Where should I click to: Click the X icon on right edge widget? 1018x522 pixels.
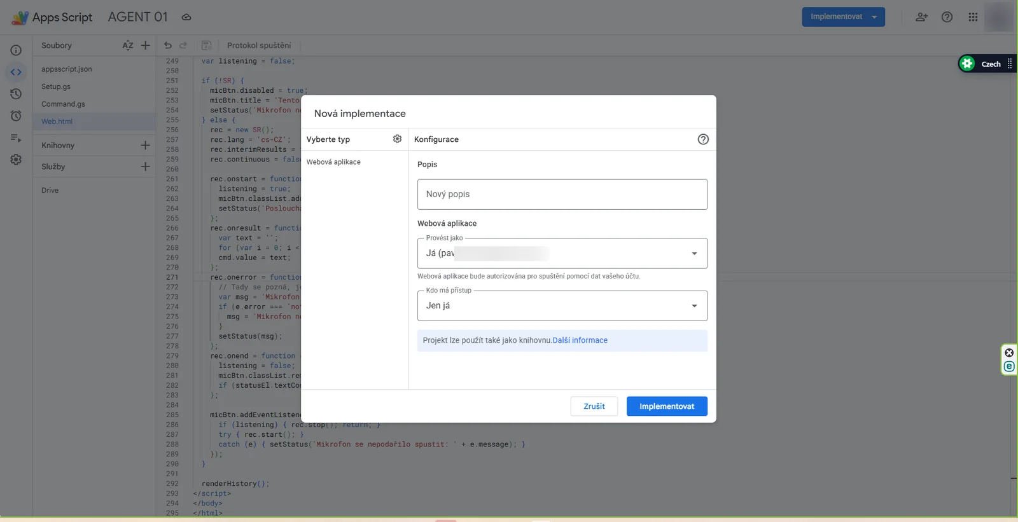pyautogui.click(x=1009, y=353)
